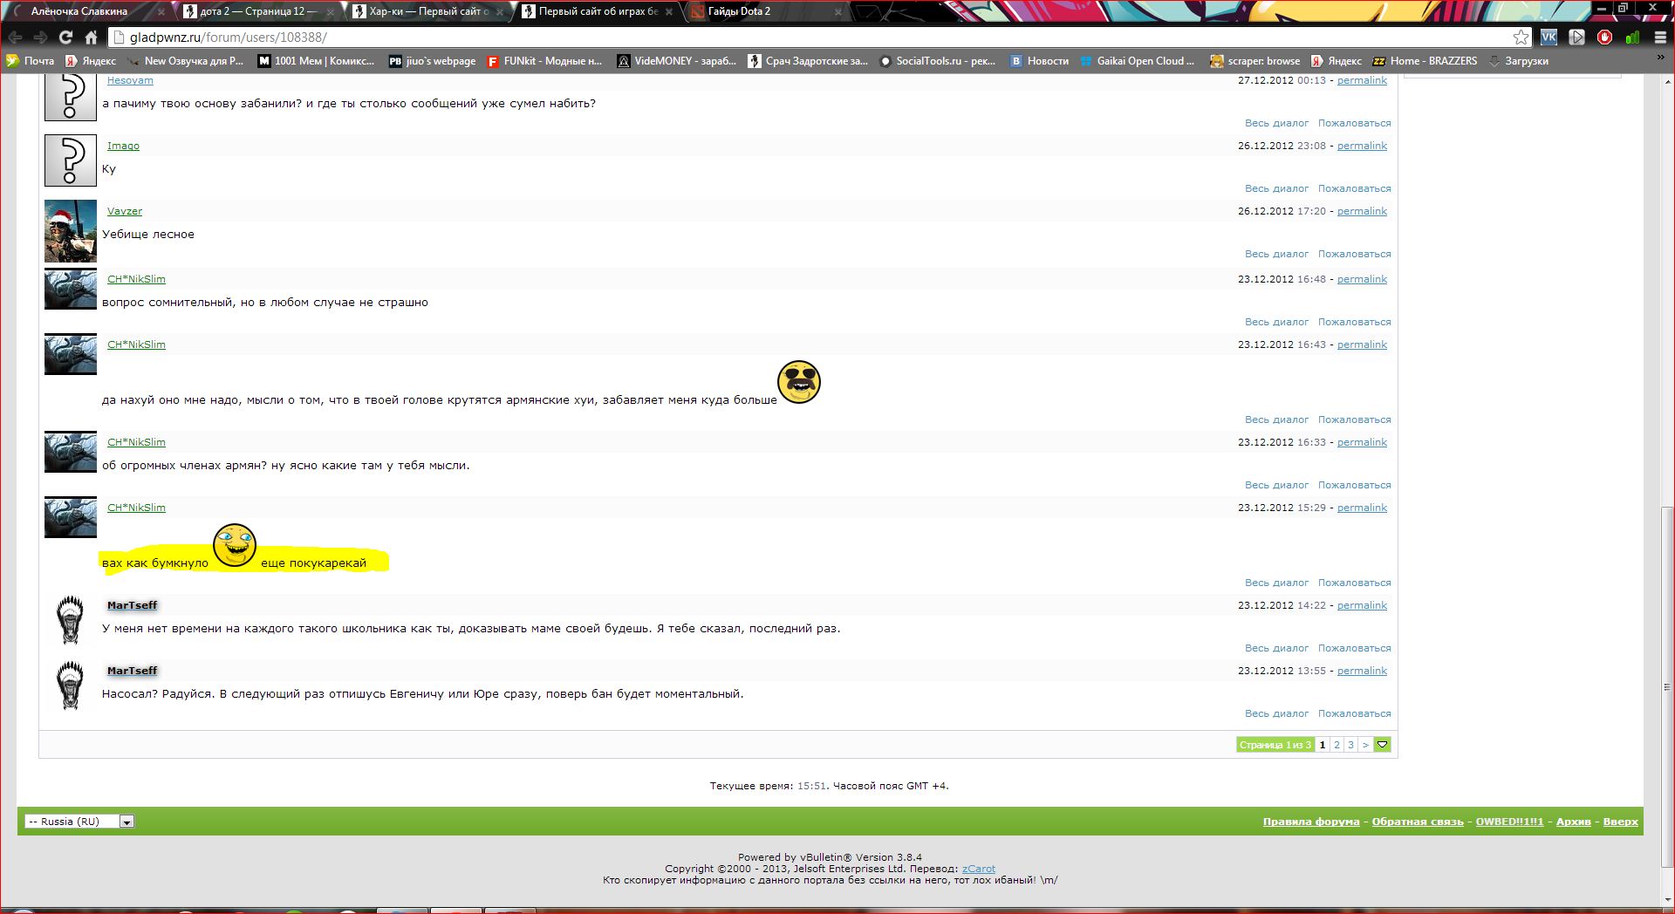Close the Гайды Dota 2 tab
1675x914 pixels.
point(838,12)
